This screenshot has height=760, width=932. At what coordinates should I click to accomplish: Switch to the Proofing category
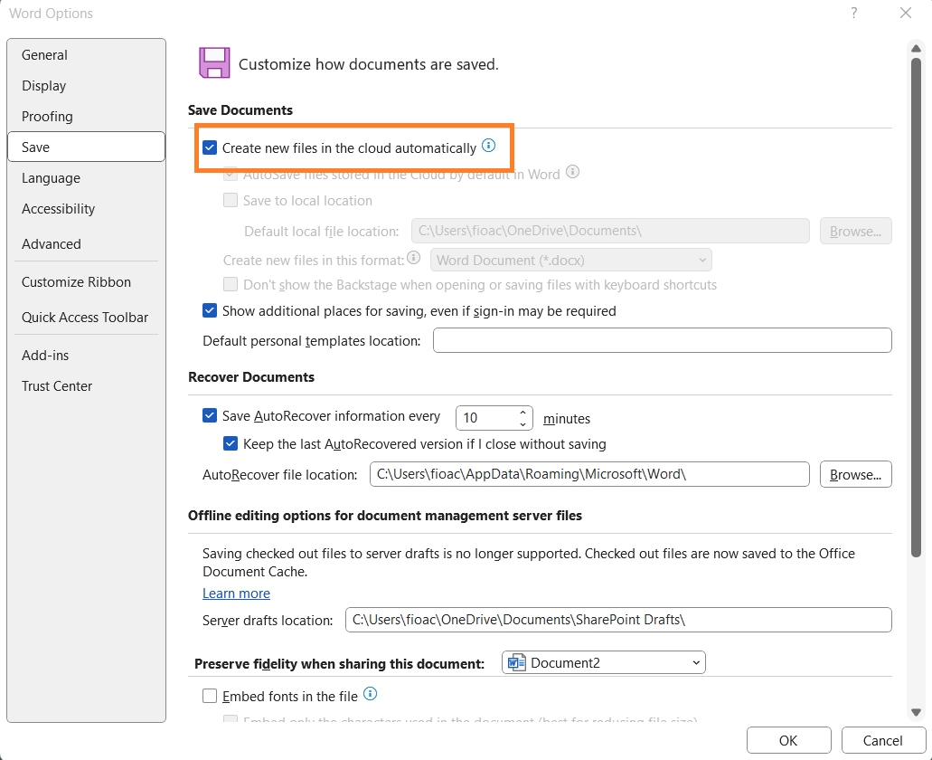(46, 116)
